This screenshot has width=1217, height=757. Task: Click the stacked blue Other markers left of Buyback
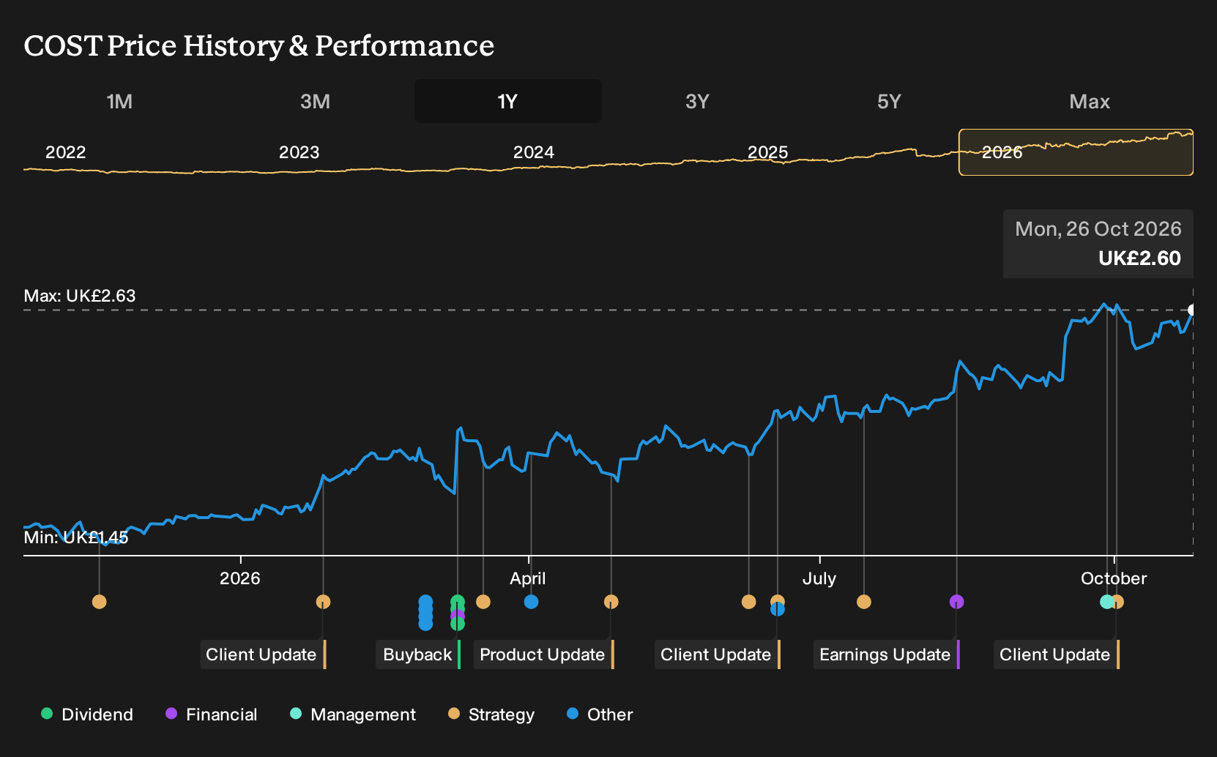coord(425,613)
